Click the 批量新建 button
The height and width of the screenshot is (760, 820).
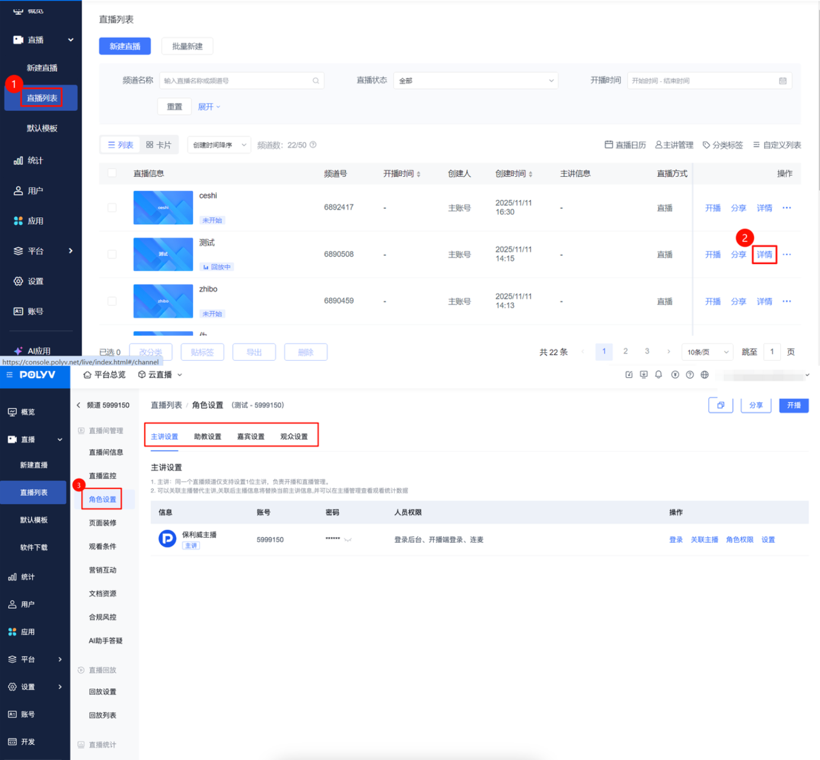pos(187,46)
